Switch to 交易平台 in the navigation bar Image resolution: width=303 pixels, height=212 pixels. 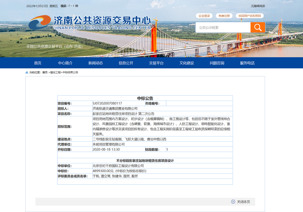tap(156, 63)
